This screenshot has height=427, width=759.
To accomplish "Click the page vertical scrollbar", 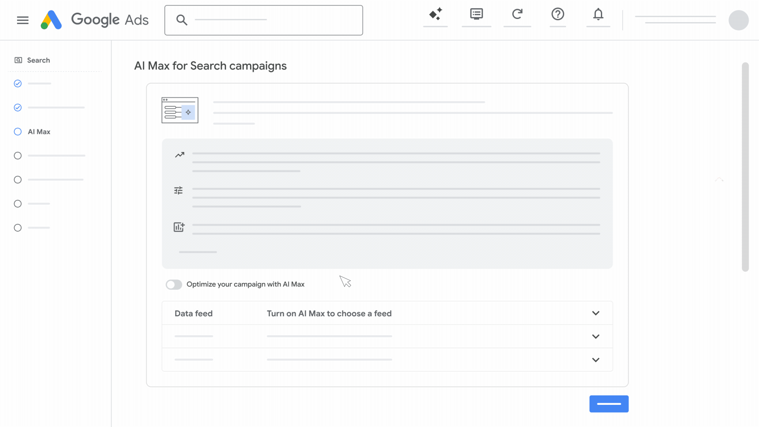I will (745, 167).
